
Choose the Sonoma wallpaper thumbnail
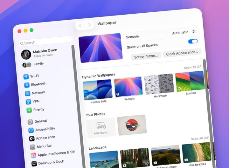(x=190, y=81)
